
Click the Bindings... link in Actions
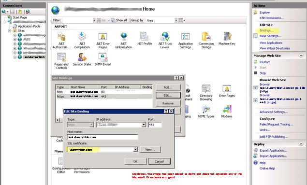[x=267, y=30]
